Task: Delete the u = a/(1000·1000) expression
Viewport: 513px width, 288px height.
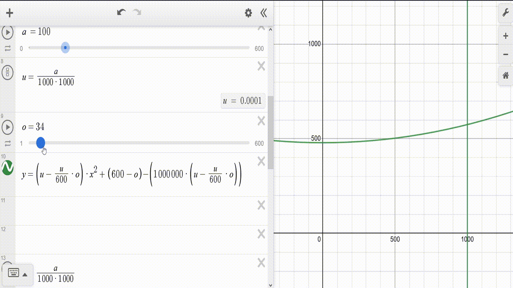Action: (261, 66)
